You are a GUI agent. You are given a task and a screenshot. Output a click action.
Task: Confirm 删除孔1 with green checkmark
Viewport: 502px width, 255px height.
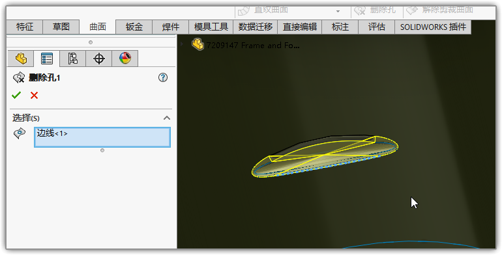(x=16, y=95)
